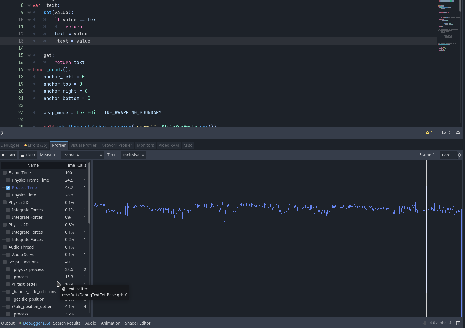Screen dimensions: 465x328
Task: Clear the recorded profiler data
Action: tap(28, 155)
